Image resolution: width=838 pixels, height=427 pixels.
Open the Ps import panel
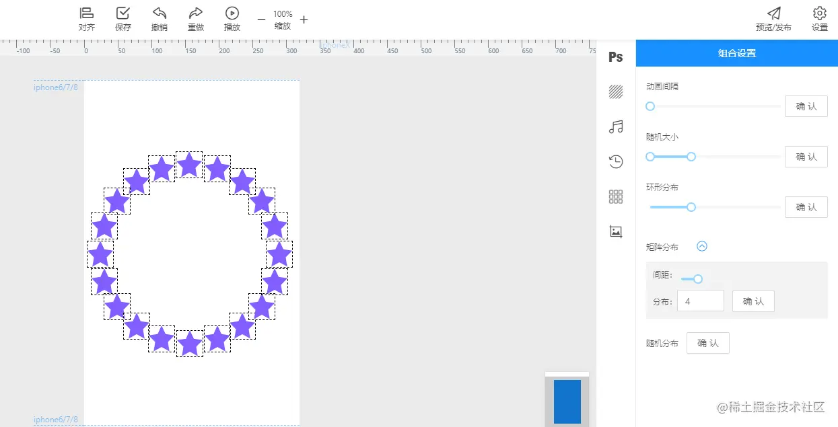click(616, 57)
